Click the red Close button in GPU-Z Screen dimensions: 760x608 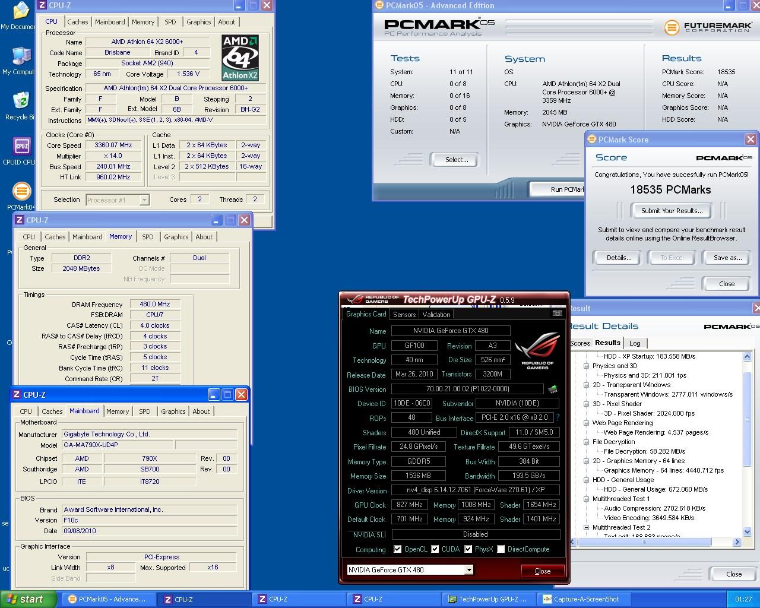pos(543,571)
